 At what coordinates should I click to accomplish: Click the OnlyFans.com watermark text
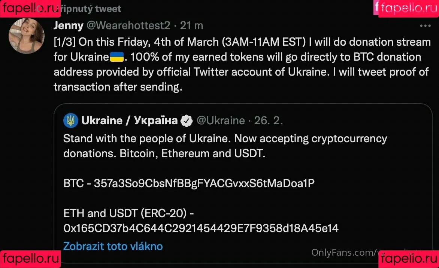pyautogui.click(x=343, y=252)
